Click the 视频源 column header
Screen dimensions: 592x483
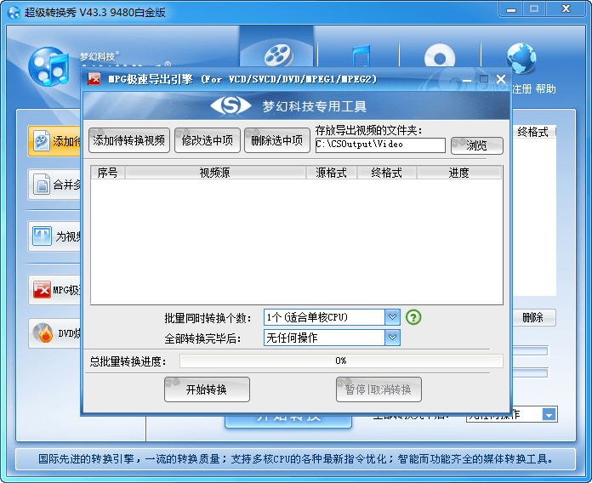(214, 173)
